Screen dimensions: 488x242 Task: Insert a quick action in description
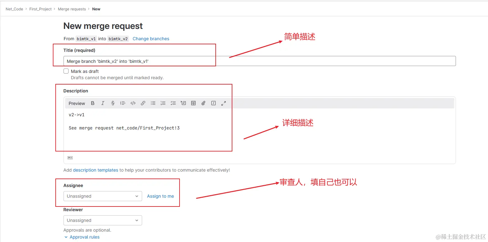point(213,103)
